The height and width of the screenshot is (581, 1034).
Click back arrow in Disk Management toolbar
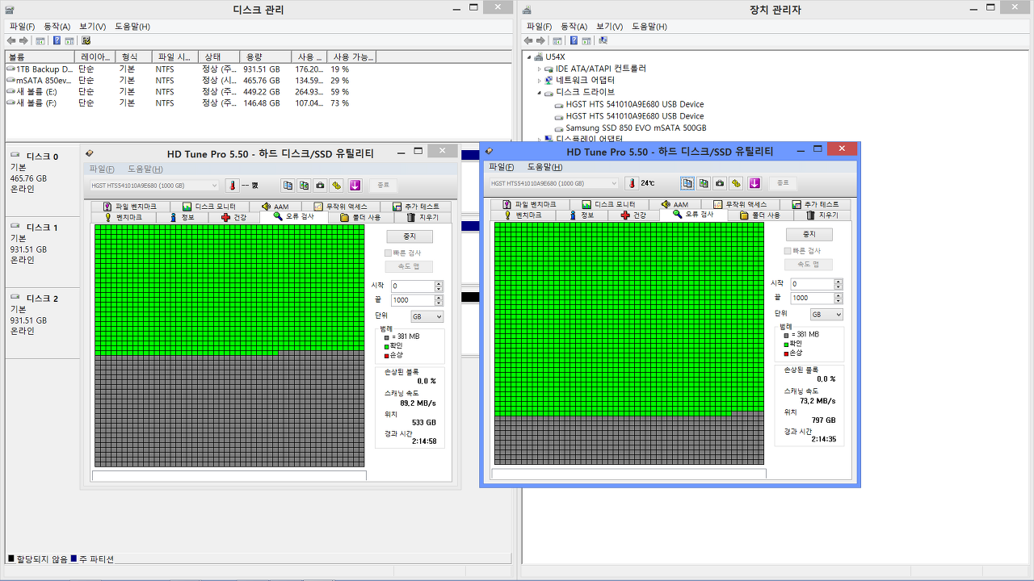[11, 40]
